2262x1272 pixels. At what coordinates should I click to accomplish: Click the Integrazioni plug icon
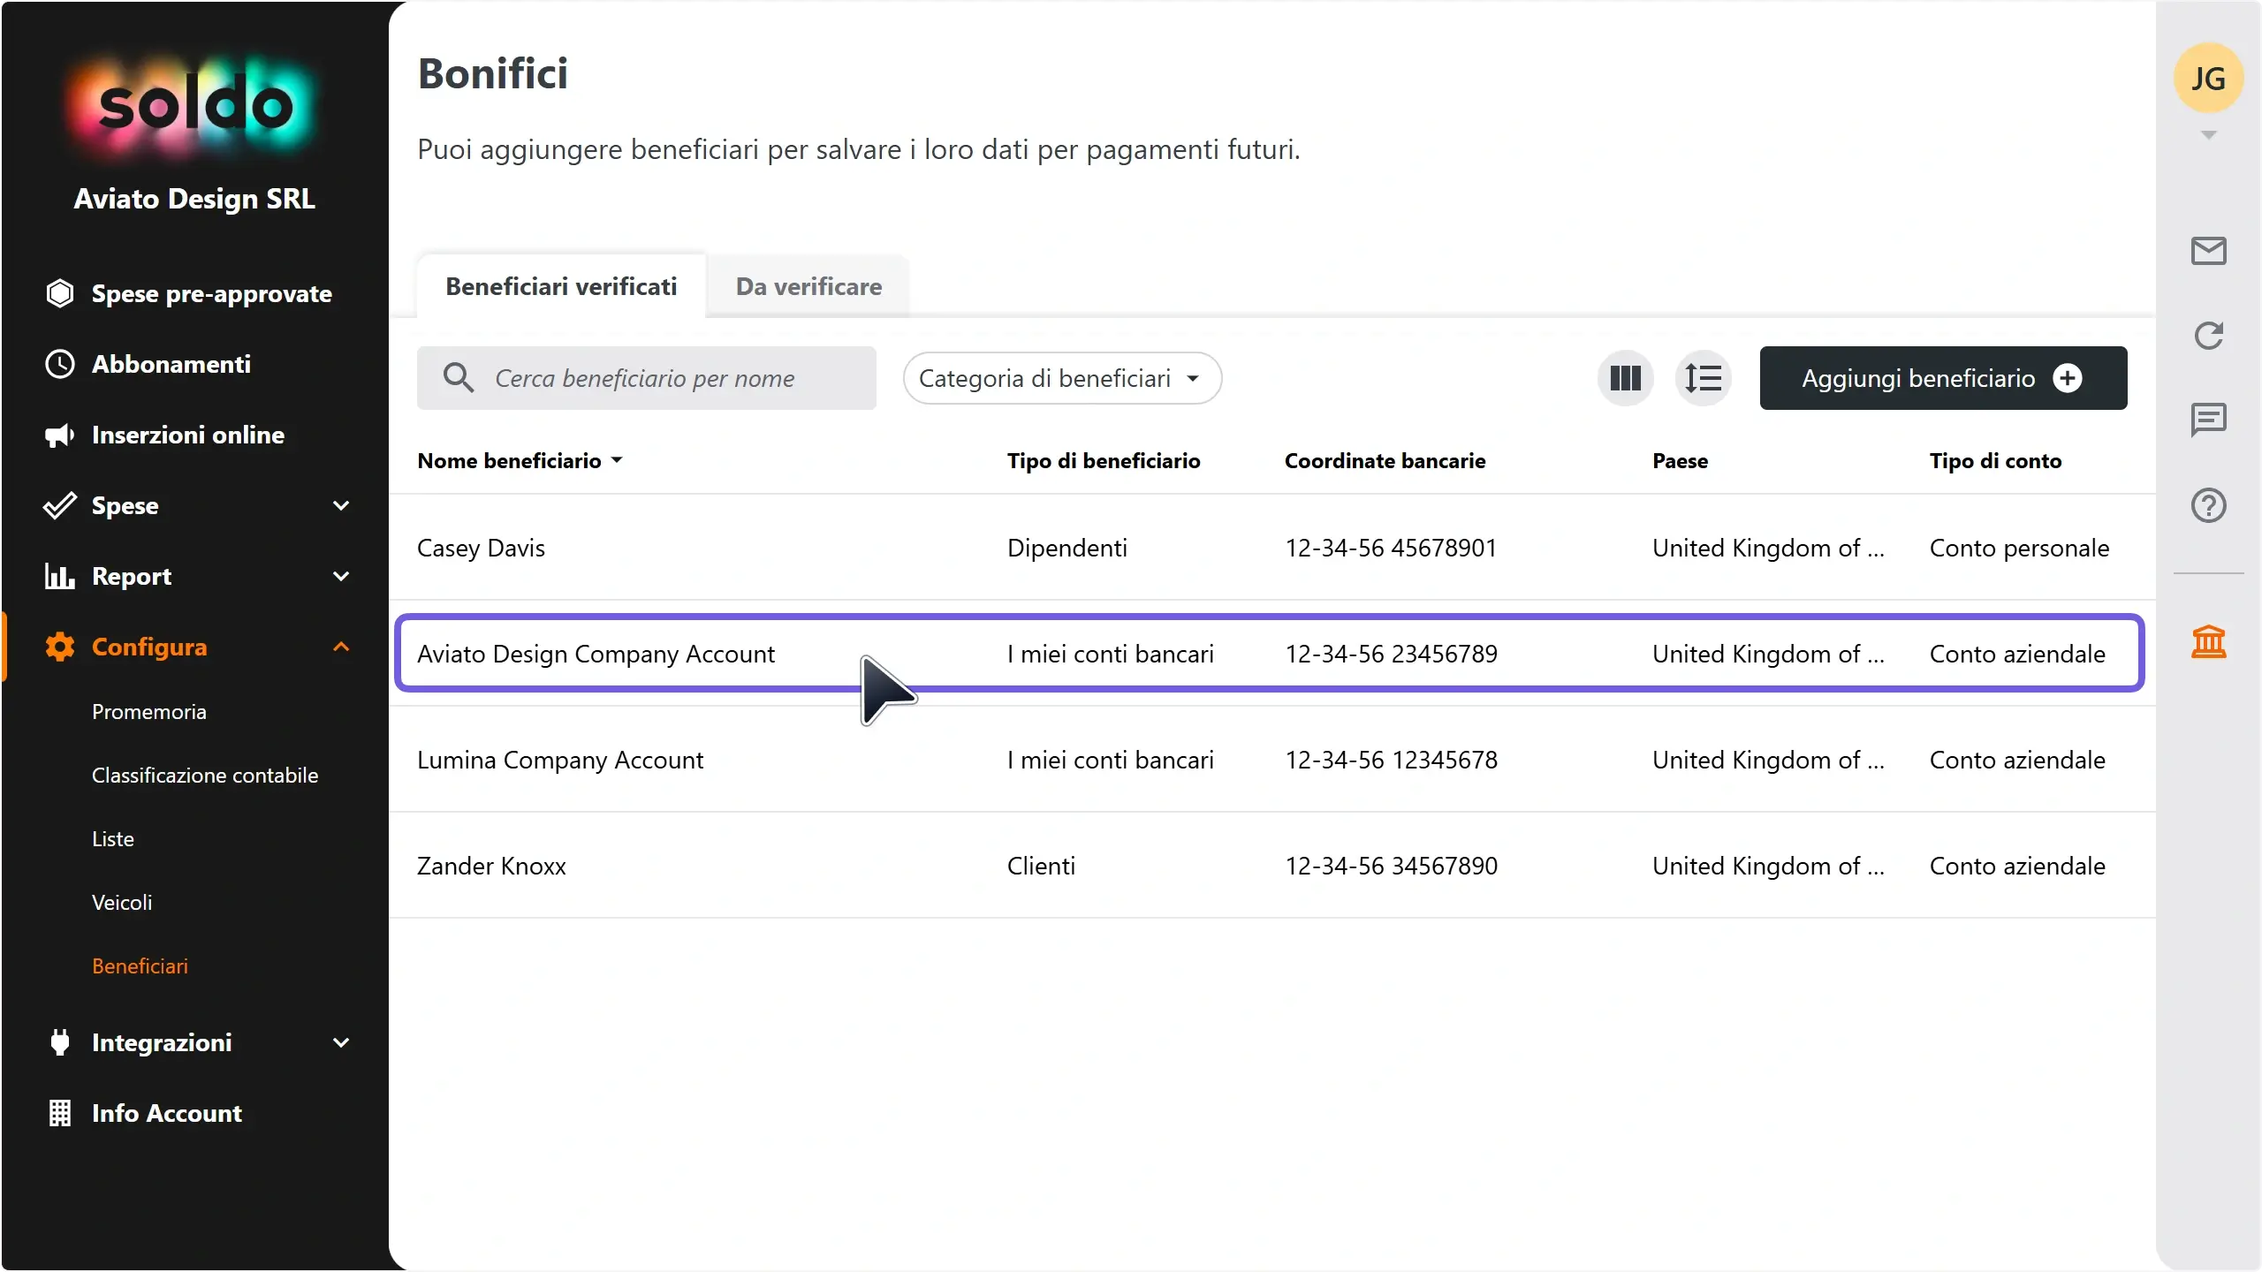point(59,1042)
